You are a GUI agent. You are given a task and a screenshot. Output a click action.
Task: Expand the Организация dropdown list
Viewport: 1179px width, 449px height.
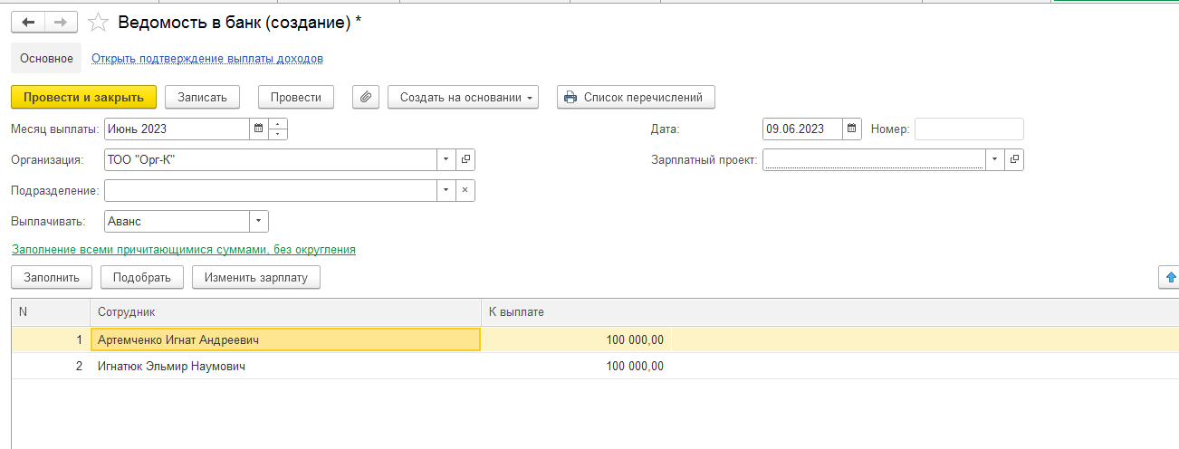(x=446, y=160)
